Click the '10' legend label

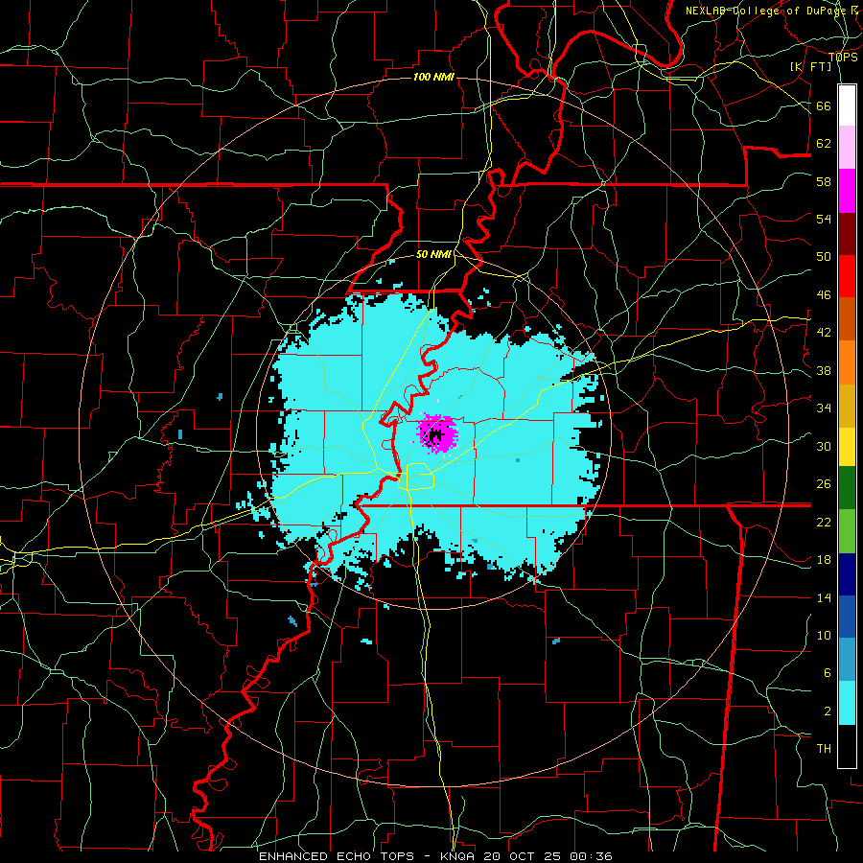pos(824,636)
